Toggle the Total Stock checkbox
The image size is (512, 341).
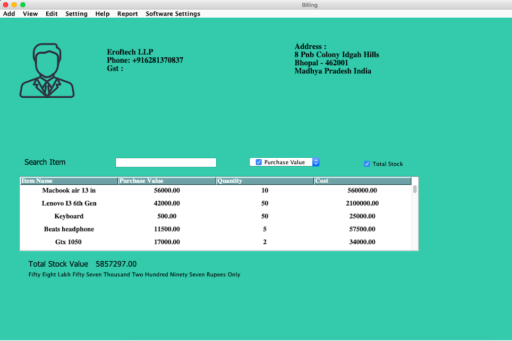pos(367,164)
